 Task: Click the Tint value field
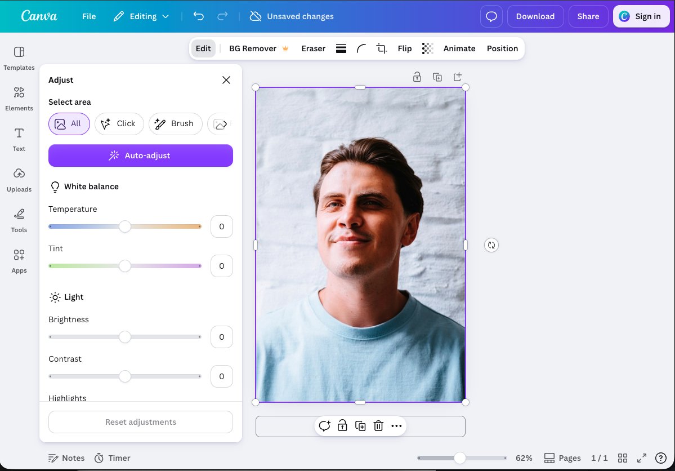click(x=222, y=266)
